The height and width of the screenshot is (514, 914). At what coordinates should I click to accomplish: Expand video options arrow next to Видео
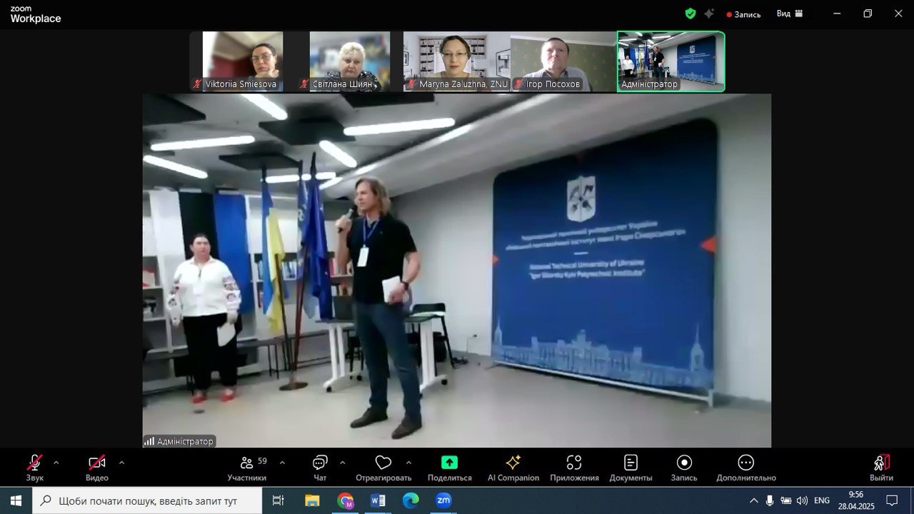point(121,462)
